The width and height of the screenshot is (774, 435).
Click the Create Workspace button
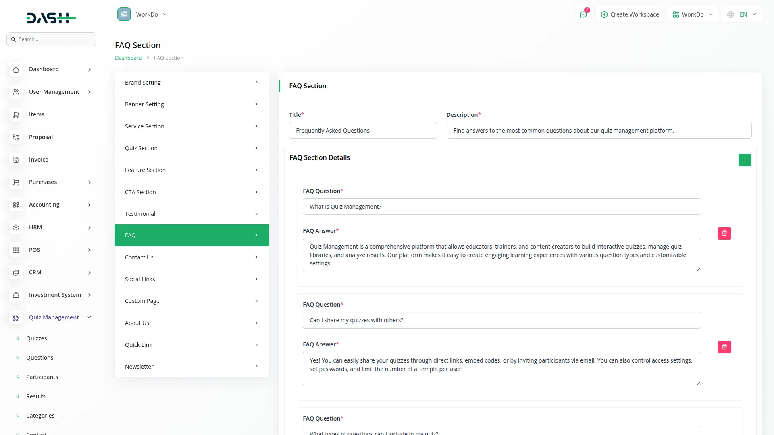pos(630,14)
